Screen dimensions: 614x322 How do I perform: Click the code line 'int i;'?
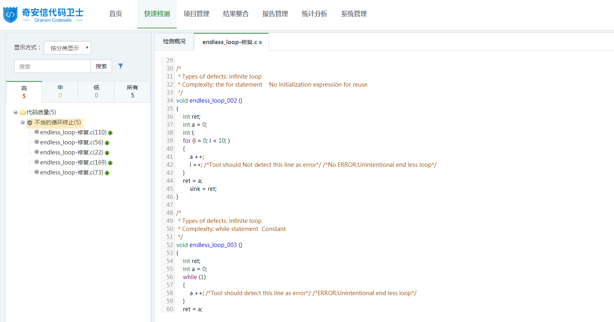coord(189,133)
